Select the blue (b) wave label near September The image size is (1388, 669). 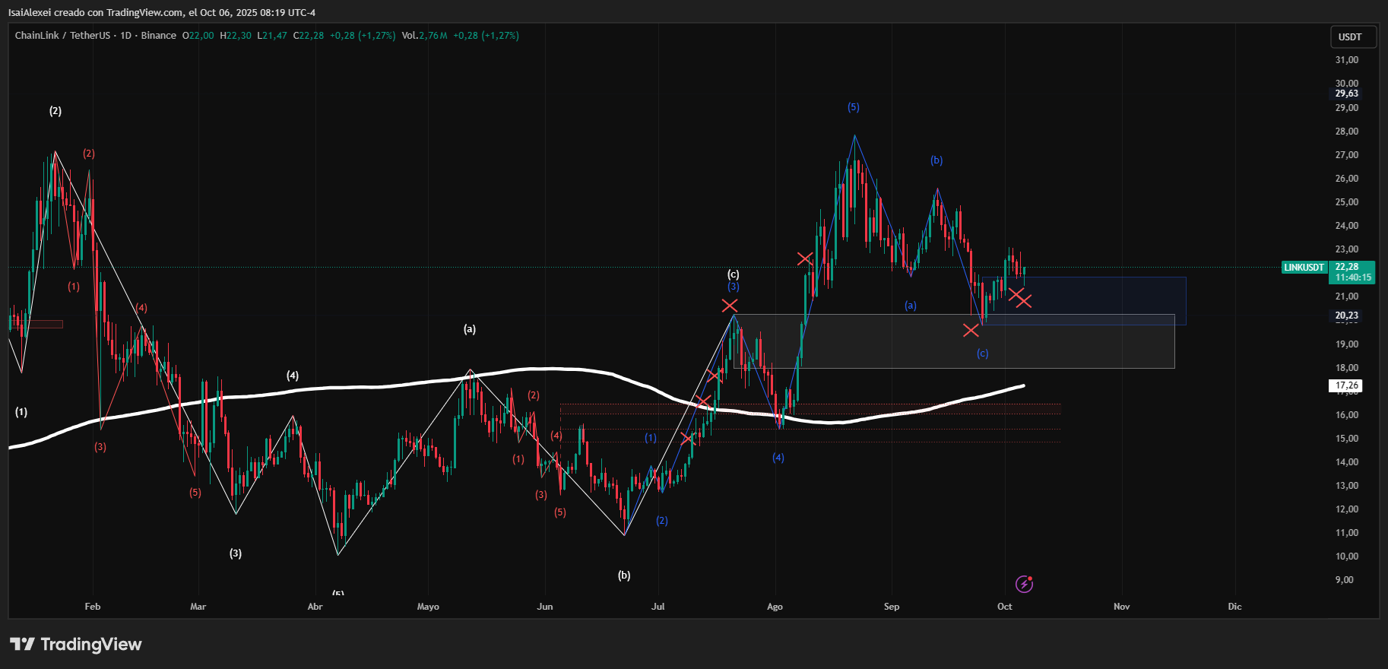936,160
